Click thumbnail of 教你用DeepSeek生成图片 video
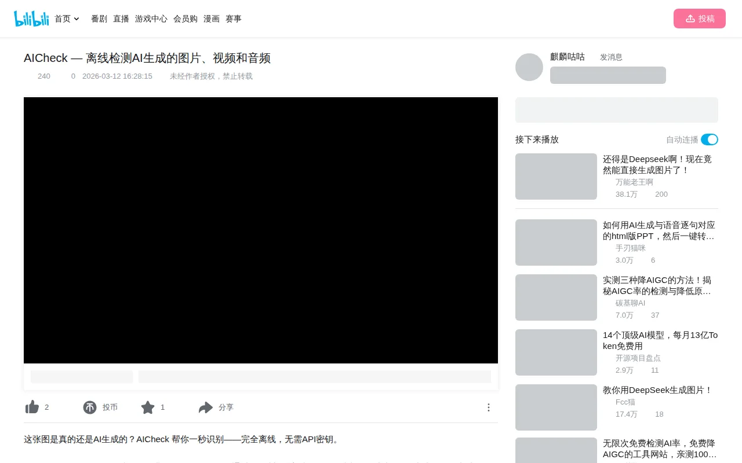 point(556,407)
